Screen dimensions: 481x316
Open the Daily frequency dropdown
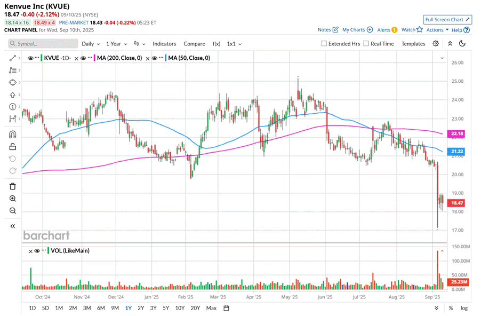(x=91, y=44)
